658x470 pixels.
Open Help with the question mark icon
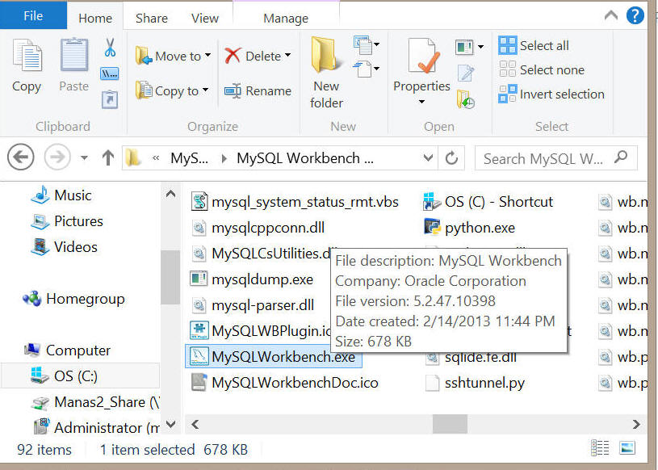(x=635, y=15)
